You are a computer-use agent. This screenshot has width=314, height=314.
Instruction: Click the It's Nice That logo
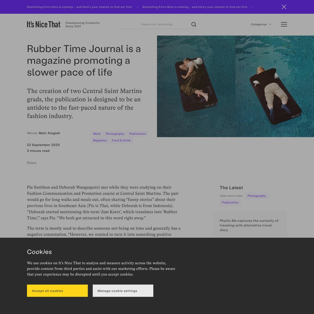[x=43, y=24]
